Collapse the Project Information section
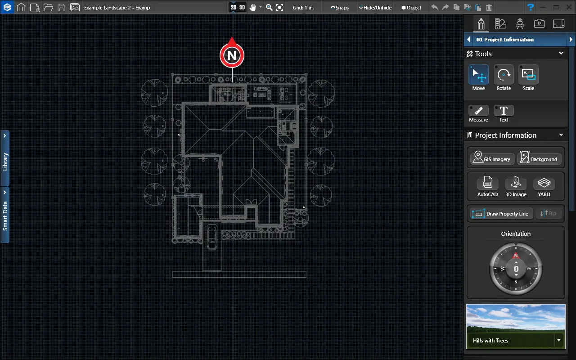The width and height of the screenshot is (576, 360). pos(561,135)
